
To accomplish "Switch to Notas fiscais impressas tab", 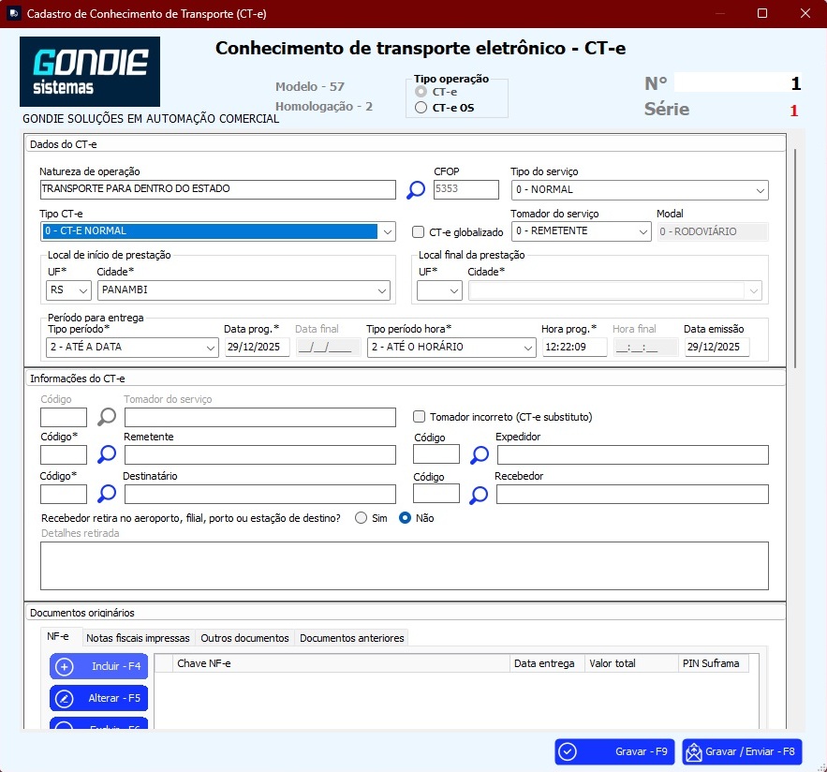I will pos(138,638).
